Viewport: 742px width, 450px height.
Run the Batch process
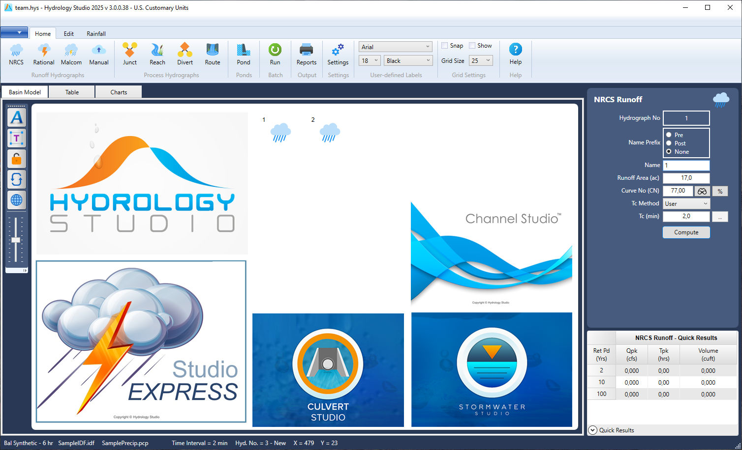coord(275,54)
